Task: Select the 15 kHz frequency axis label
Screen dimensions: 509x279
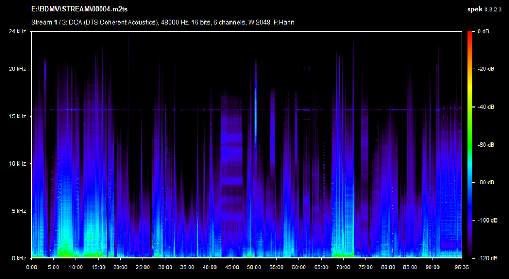Action: [17, 116]
